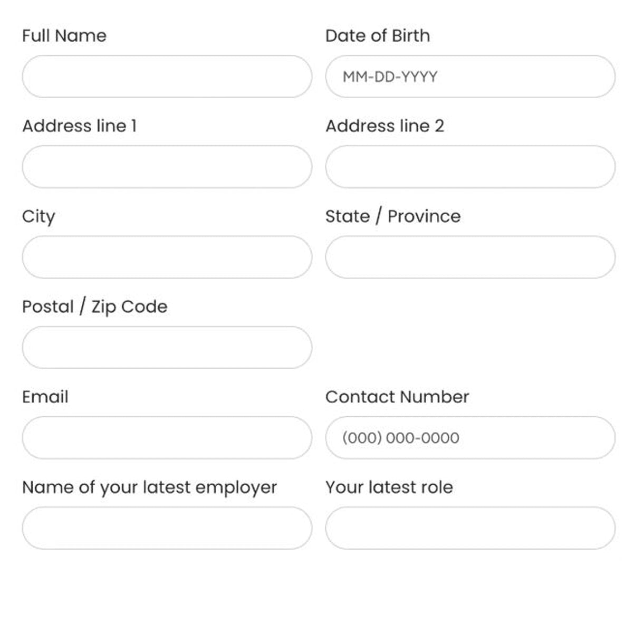Screen dimensions: 633x633
Task: Click the Full Name label text
Action: click(x=64, y=35)
